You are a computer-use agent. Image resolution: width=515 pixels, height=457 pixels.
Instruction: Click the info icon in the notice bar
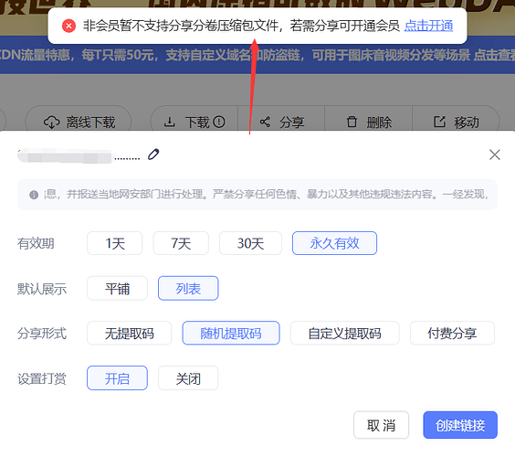pos(34,195)
